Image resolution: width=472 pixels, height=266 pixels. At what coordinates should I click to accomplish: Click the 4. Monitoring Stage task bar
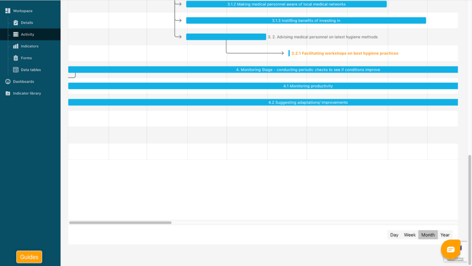263,69
